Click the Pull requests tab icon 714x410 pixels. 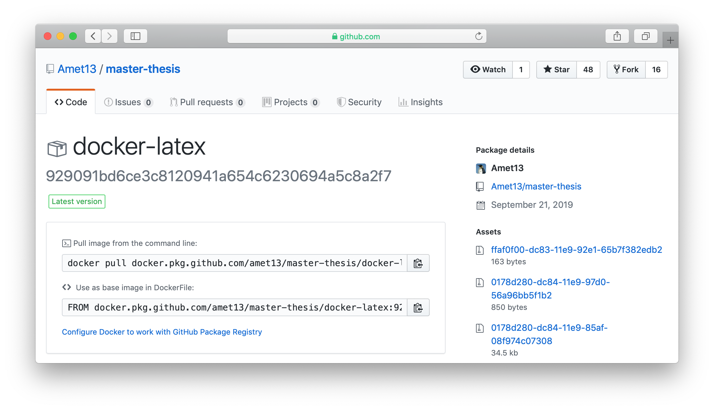[x=174, y=102]
